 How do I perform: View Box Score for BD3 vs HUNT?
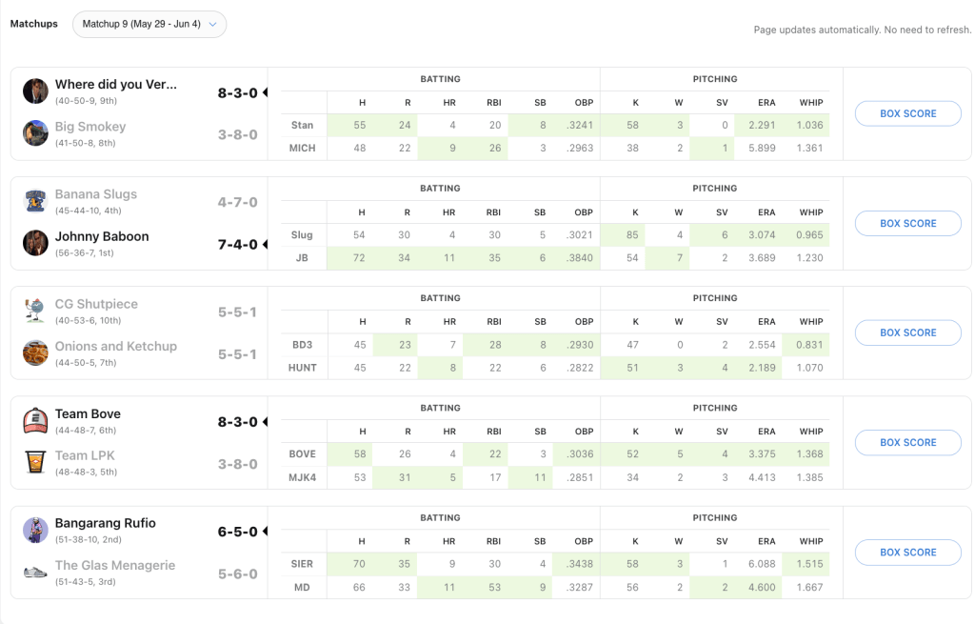(x=907, y=332)
